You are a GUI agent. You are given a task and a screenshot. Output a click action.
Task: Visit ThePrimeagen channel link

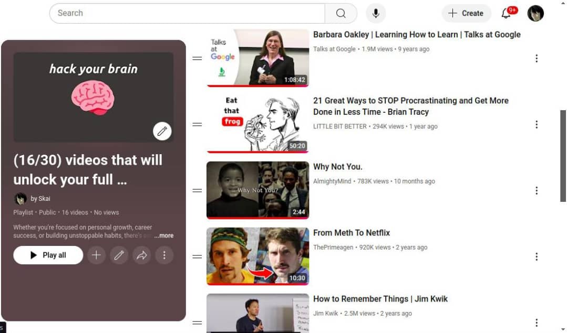(333, 247)
